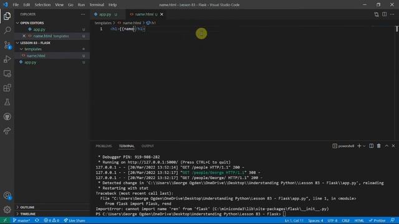Image resolution: width=399 pixels, height=224 pixels.
Task: Open the Accounts menu
Action: click(x=7, y=195)
